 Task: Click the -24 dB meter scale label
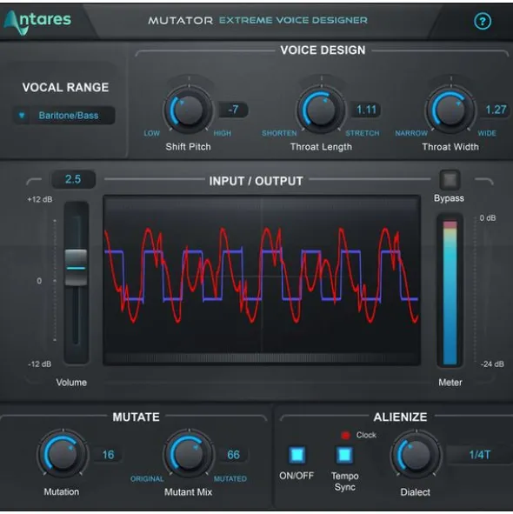pos(492,364)
